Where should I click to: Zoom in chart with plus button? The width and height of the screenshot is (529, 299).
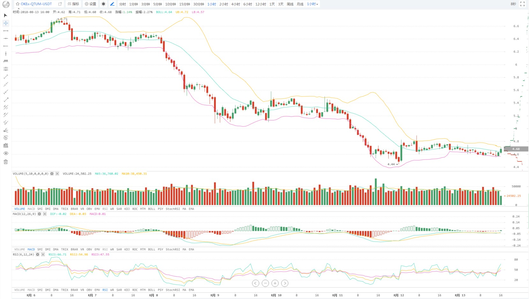275,283
